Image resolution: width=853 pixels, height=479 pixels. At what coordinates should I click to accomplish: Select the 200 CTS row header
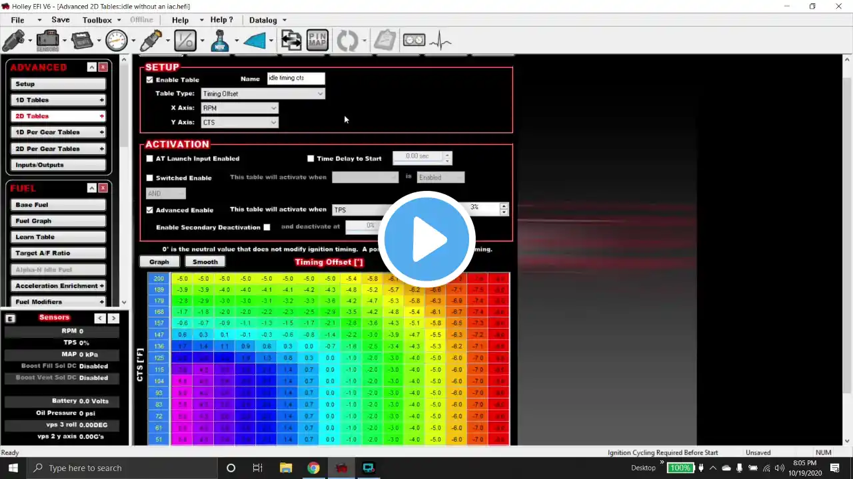(x=159, y=279)
